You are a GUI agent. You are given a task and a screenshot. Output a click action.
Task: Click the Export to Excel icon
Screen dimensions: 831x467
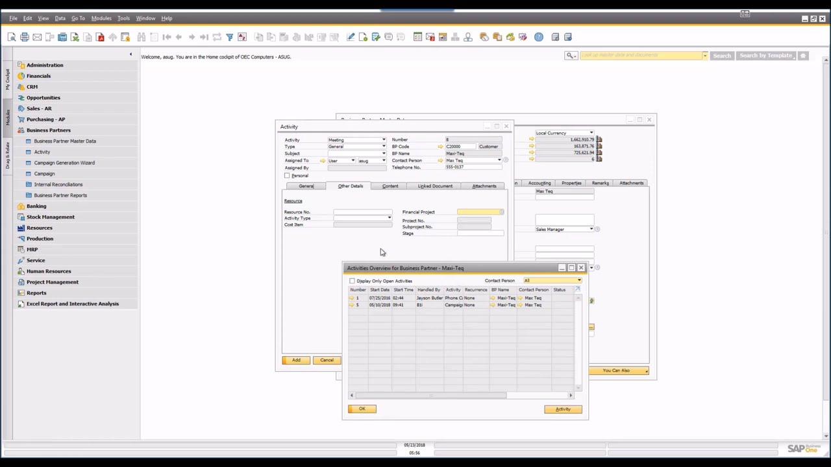[x=75, y=37]
